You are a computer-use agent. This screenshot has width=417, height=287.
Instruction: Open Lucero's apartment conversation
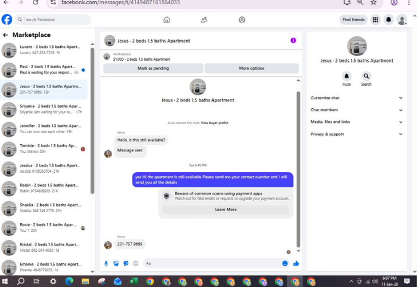pyautogui.click(x=44, y=50)
